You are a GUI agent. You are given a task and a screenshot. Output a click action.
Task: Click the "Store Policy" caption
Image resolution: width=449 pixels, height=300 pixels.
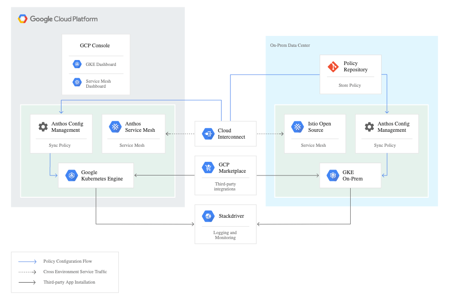point(350,85)
